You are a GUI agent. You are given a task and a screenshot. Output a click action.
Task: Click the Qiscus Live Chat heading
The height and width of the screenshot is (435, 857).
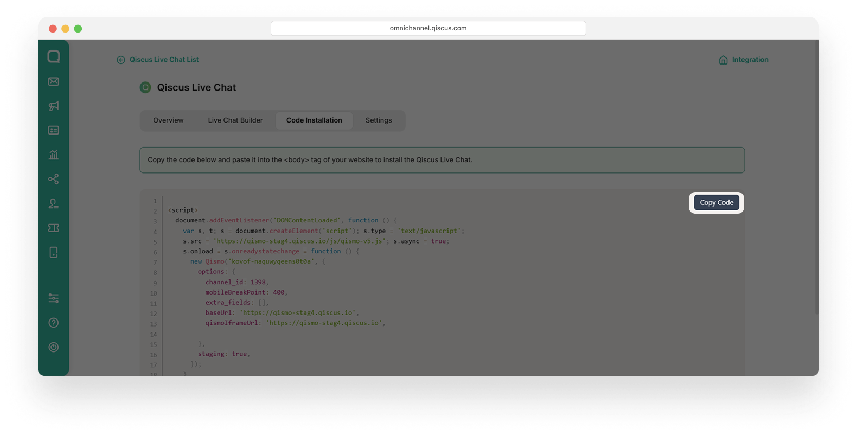pos(196,87)
